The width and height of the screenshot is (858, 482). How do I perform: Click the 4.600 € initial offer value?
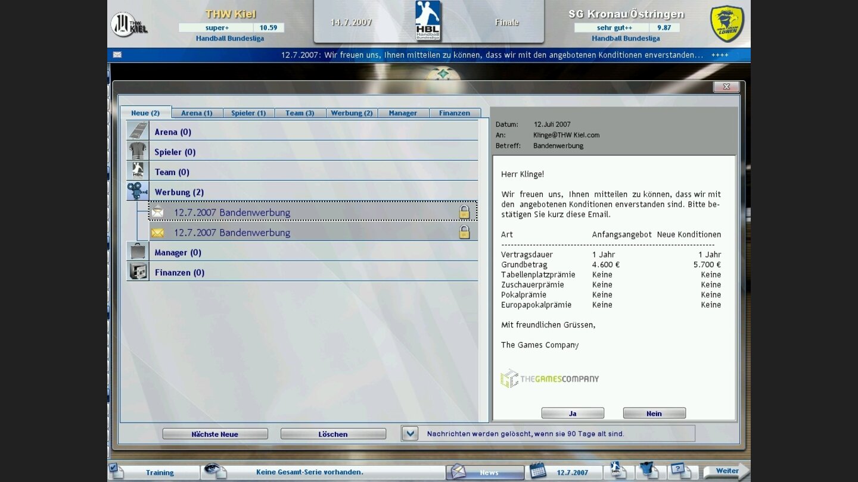(x=606, y=264)
